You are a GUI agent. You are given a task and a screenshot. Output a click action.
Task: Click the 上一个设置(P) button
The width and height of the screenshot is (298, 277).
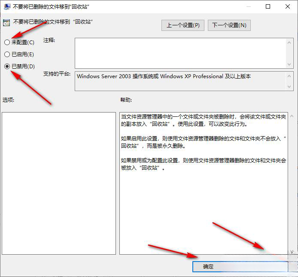[x=183, y=25]
